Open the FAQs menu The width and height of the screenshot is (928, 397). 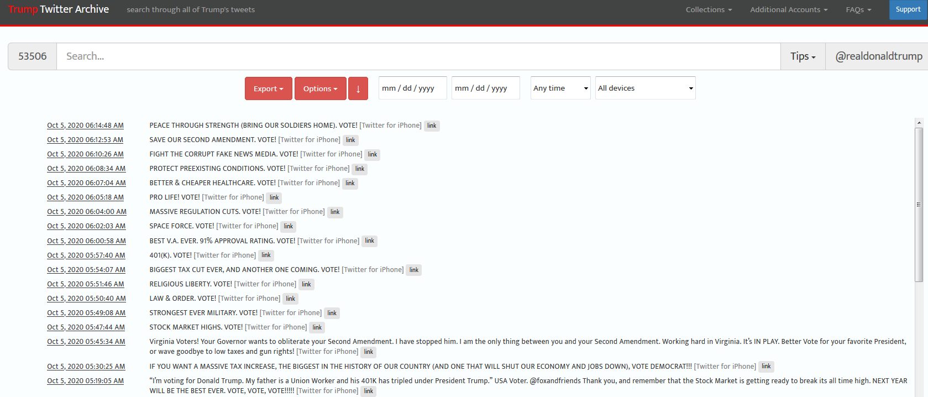click(x=858, y=9)
